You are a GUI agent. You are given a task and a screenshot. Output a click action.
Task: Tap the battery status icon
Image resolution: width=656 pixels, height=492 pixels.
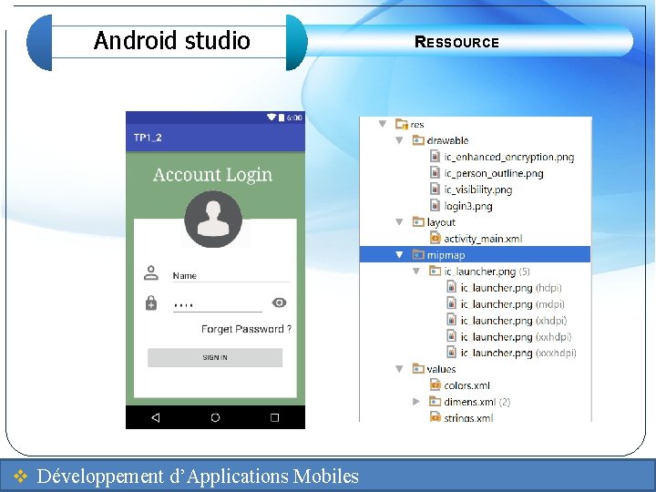point(282,118)
